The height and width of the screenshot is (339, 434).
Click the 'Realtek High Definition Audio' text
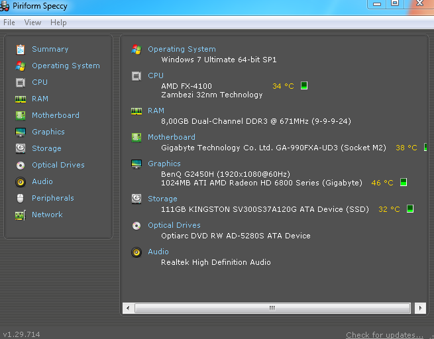[216, 262]
